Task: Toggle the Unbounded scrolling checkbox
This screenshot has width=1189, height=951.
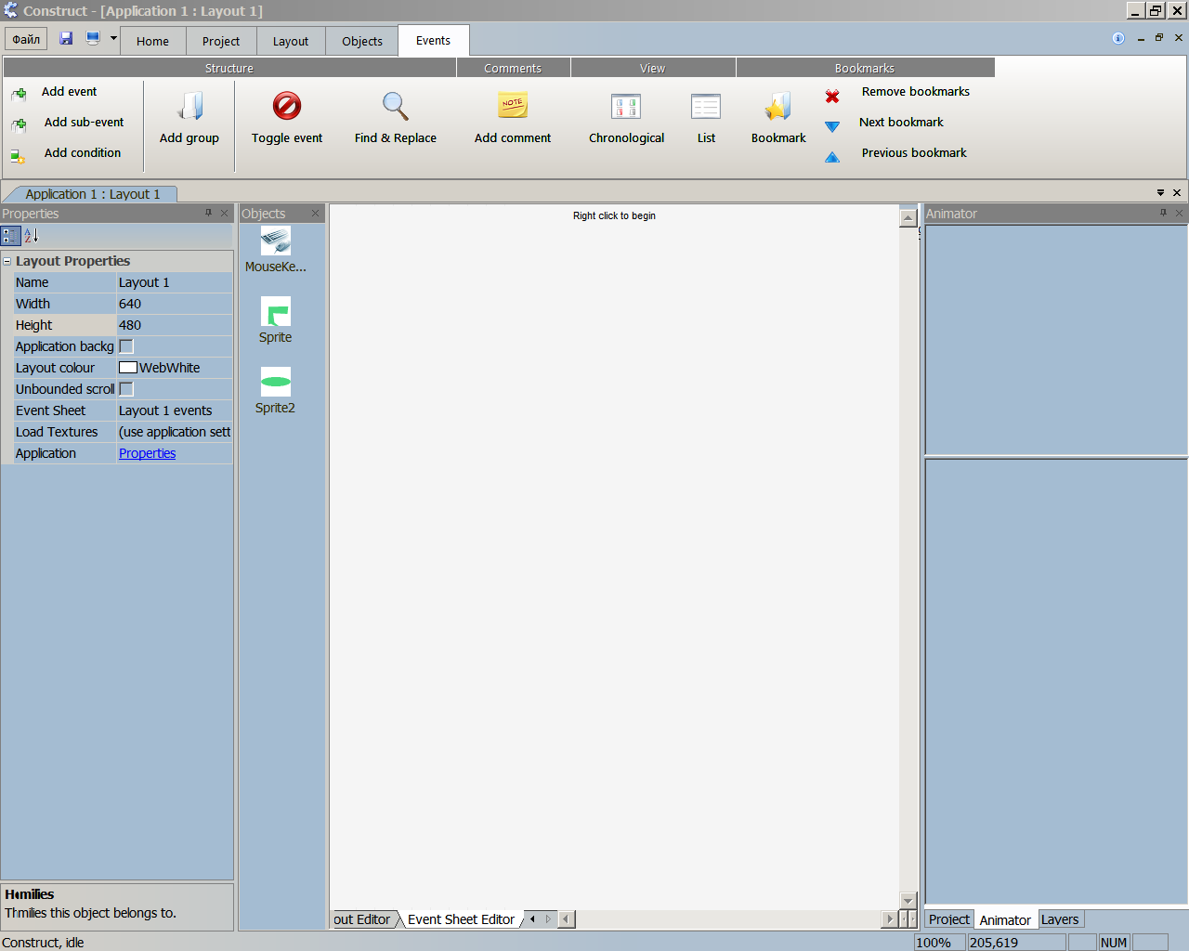Action: coord(126,389)
